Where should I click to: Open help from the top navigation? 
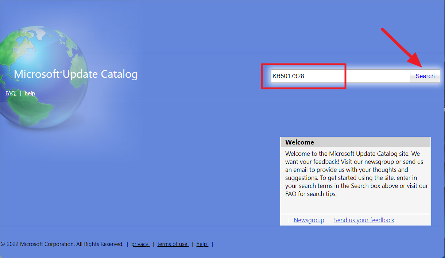(x=30, y=93)
